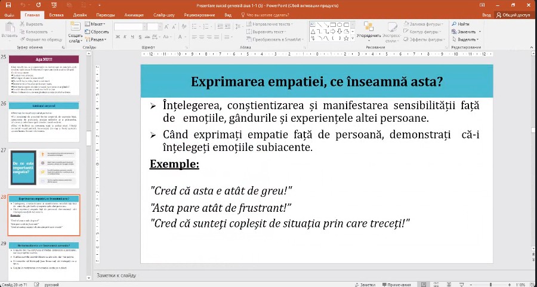Expand the Section (Раздел) dropdown
The image size is (537, 287).
click(x=98, y=39)
